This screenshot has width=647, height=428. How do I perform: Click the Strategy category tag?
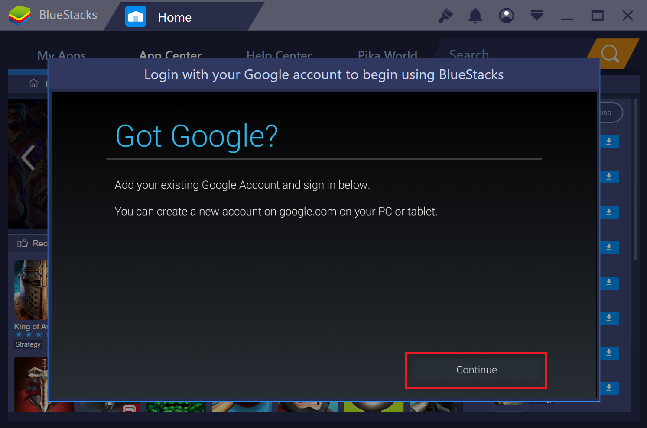point(28,344)
